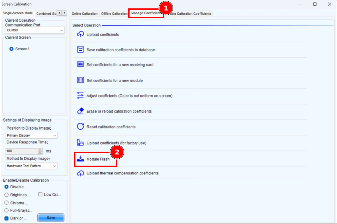
Task: Enable the Low Gra... checkbox
Action: point(40,194)
